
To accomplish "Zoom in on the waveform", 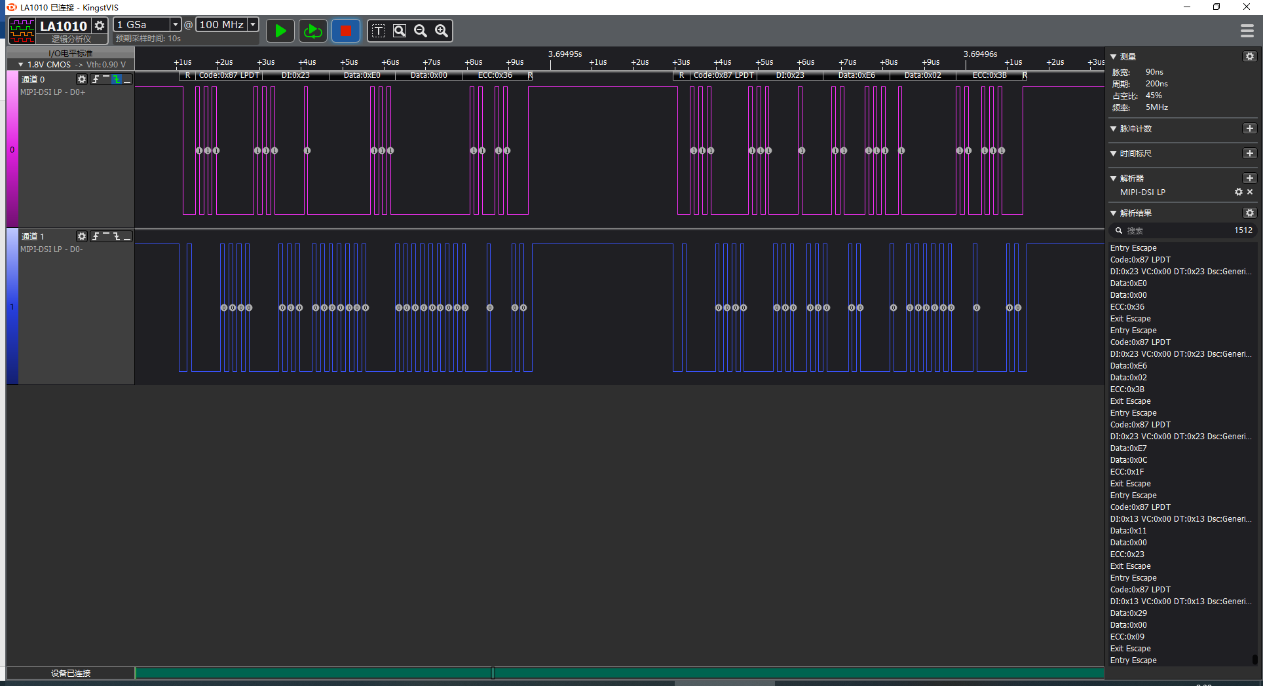I will coord(442,31).
